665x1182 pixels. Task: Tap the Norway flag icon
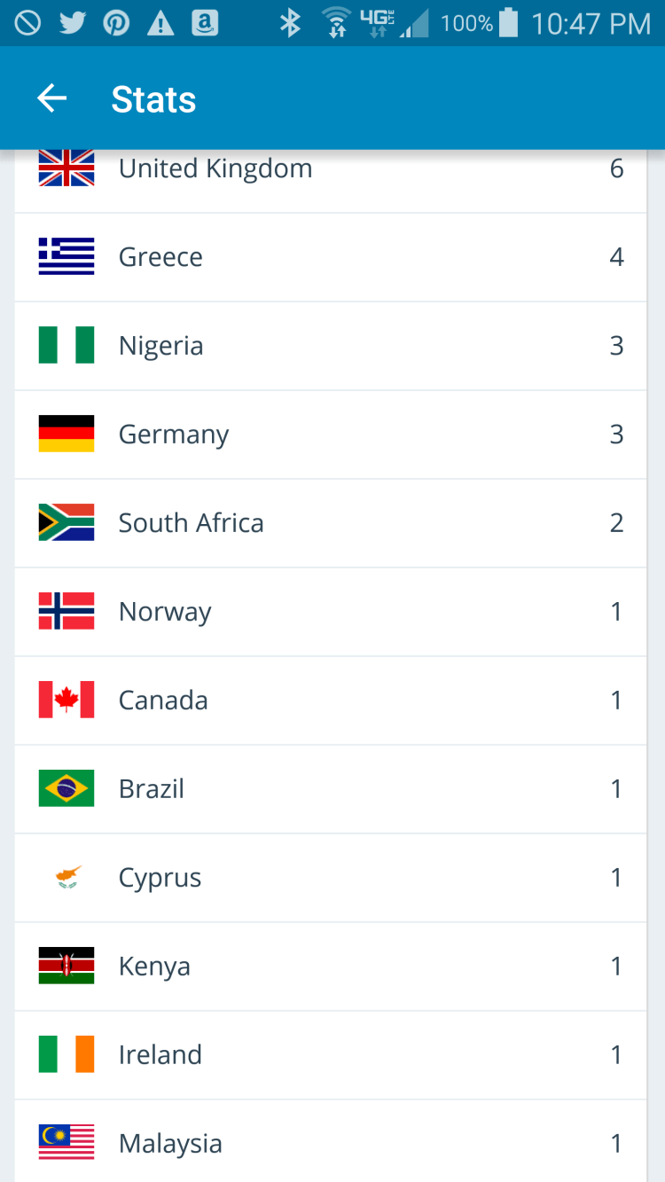[66, 611]
